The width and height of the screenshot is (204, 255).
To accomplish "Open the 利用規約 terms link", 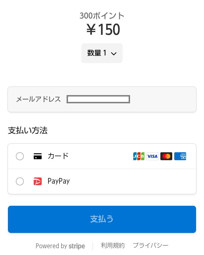I will tap(113, 246).
